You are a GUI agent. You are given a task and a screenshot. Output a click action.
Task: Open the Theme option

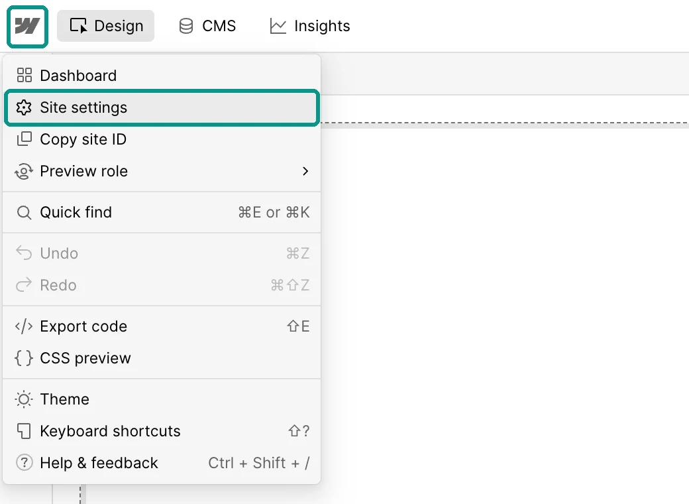click(162, 399)
